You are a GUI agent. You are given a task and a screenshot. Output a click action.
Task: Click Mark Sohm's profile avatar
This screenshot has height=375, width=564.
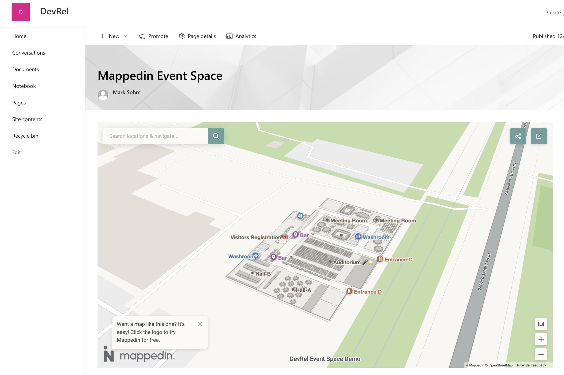pos(103,95)
